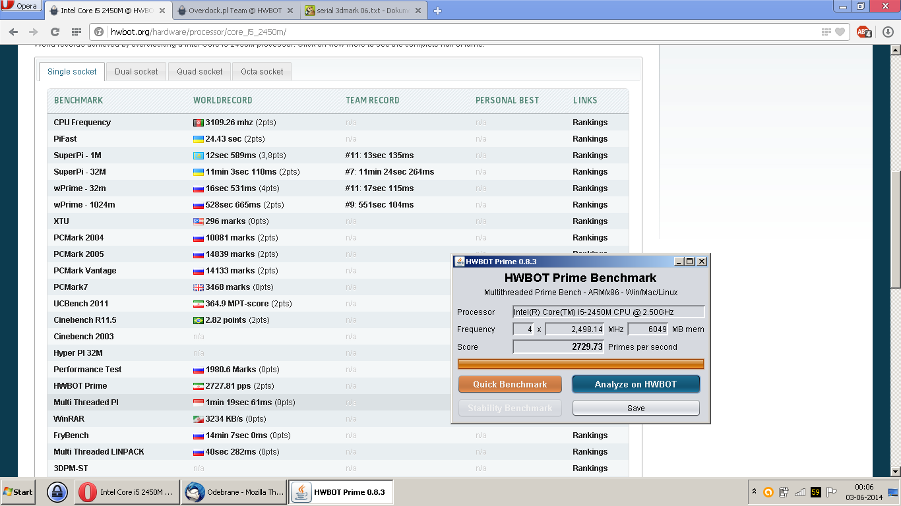Switch to HWBOT Prime taskbar button
This screenshot has height=506, width=901.
click(341, 492)
